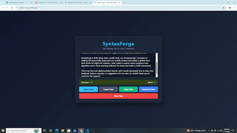Open the tab search dropdown
This screenshot has height=133, width=237.
tap(2, 3)
